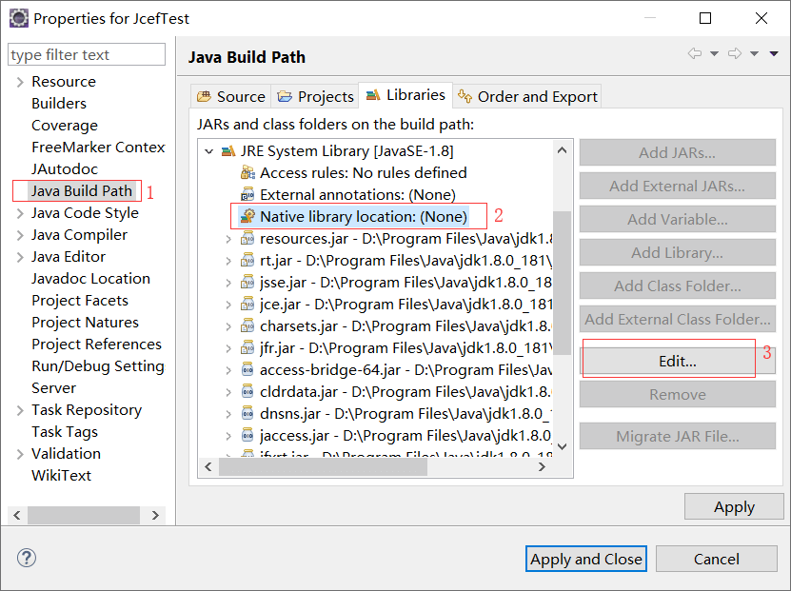Click the vertical scrollbar of JAR list
The height and width of the screenshot is (591, 791).
tap(562, 286)
